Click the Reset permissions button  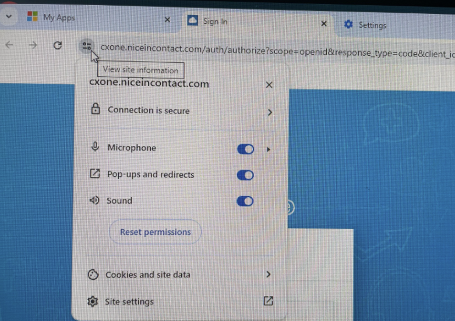tap(155, 232)
